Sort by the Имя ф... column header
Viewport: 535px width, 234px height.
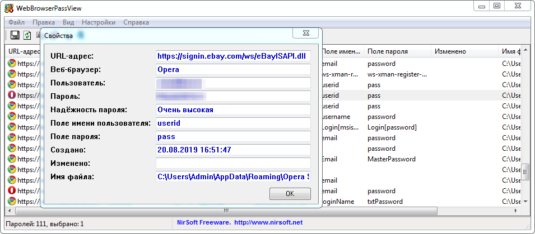tap(510, 51)
